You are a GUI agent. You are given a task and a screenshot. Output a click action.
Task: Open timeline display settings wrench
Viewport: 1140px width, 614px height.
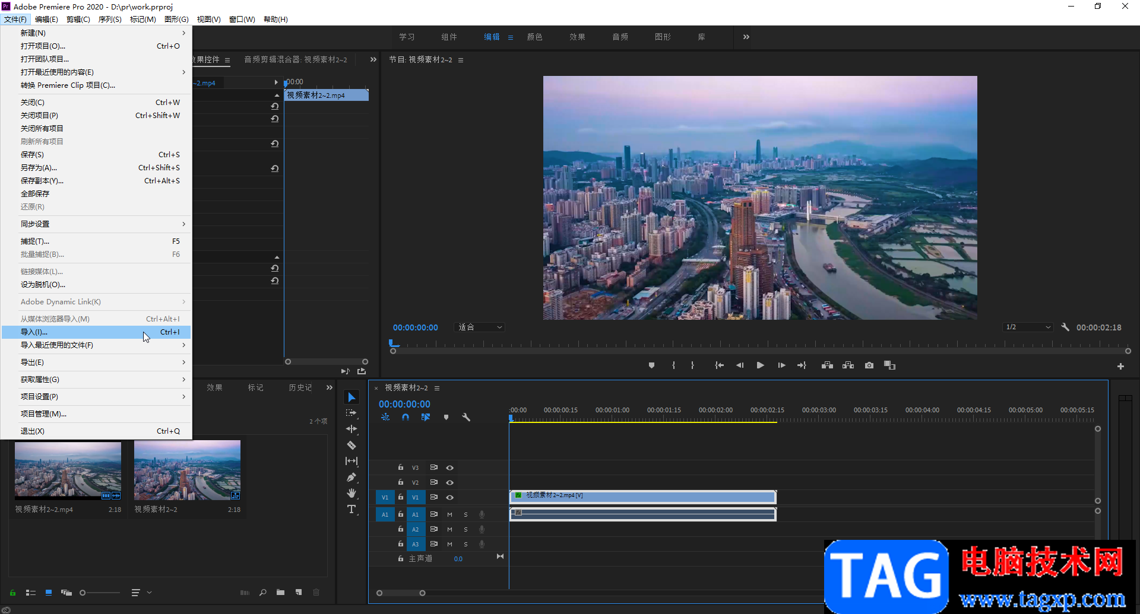point(466,417)
